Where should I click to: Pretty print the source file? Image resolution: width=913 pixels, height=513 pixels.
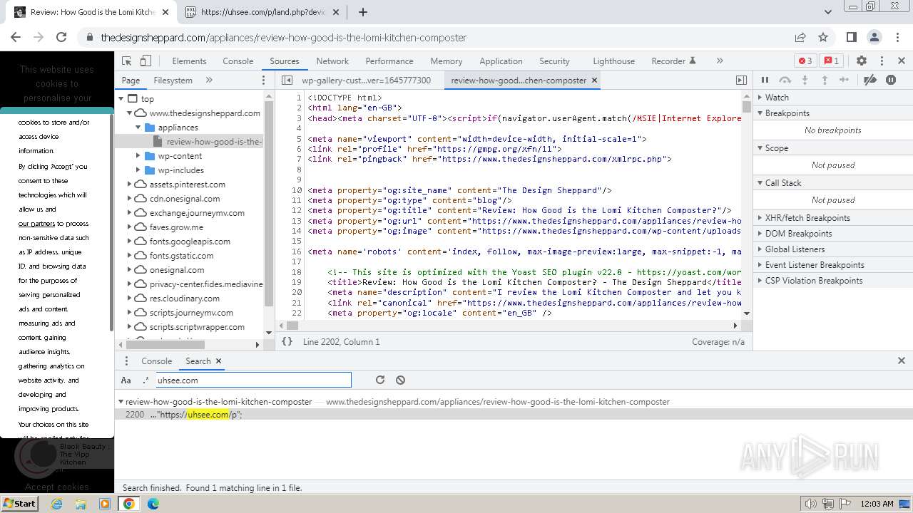pos(287,342)
